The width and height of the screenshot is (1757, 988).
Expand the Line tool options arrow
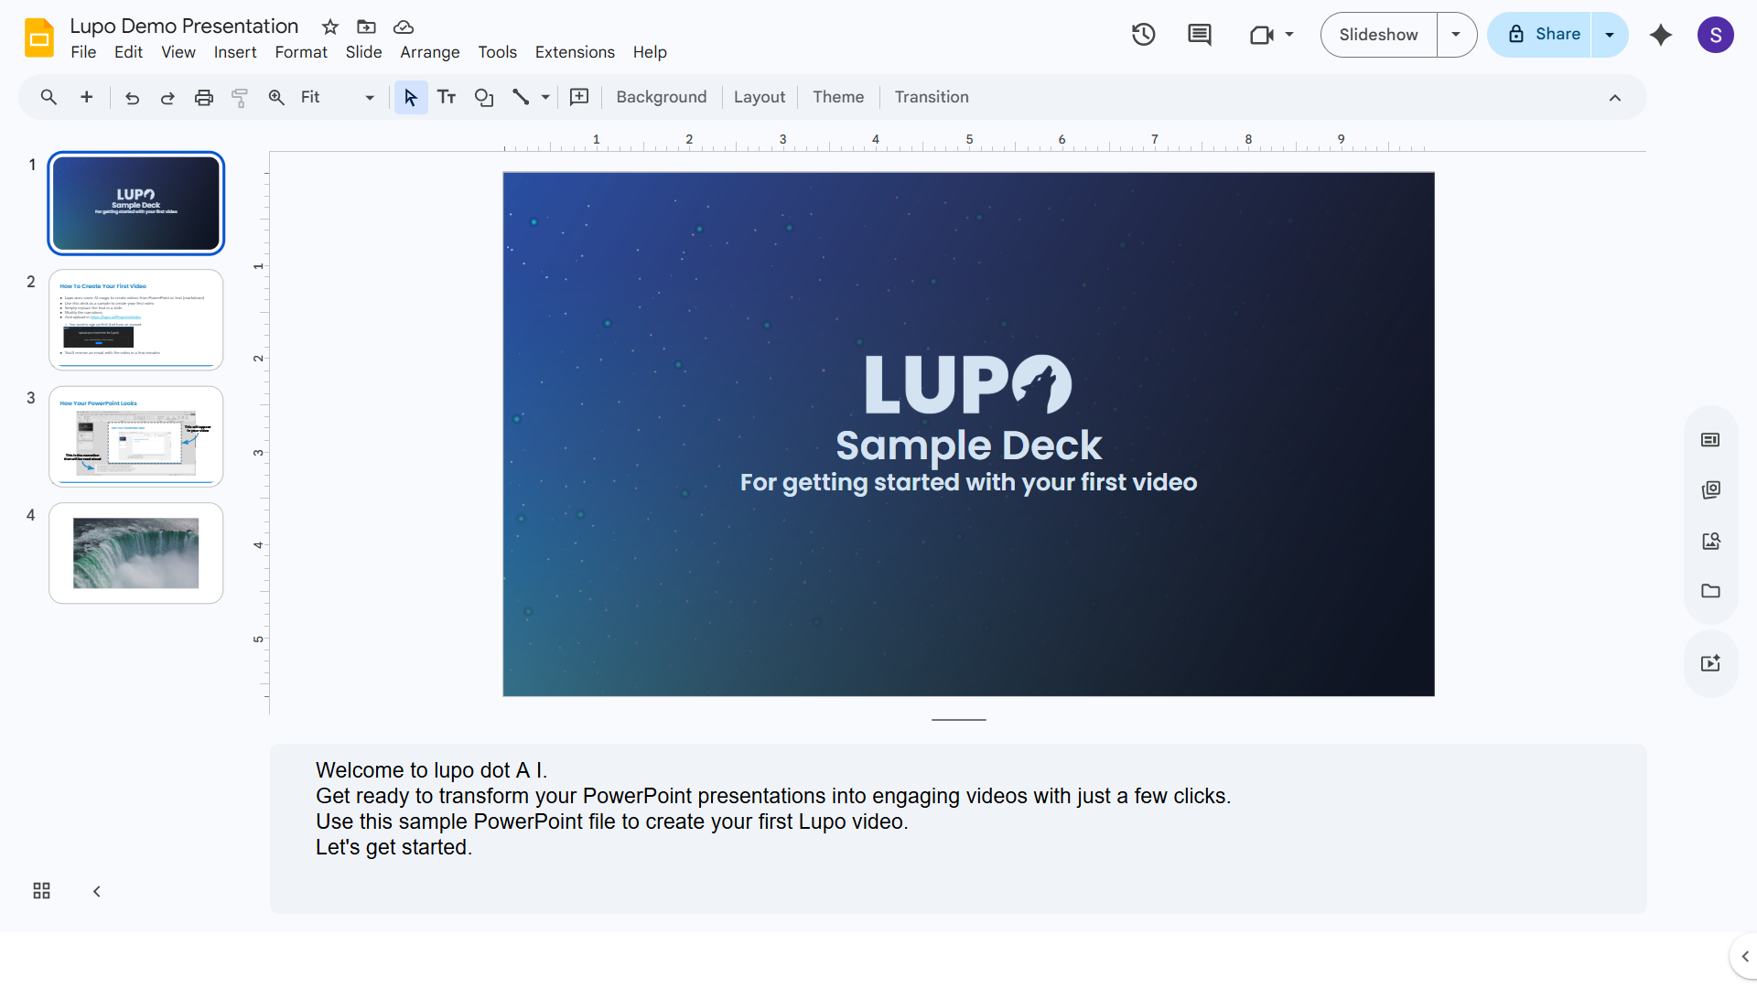coord(545,97)
